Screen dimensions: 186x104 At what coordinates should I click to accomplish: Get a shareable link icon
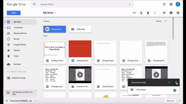134,13
